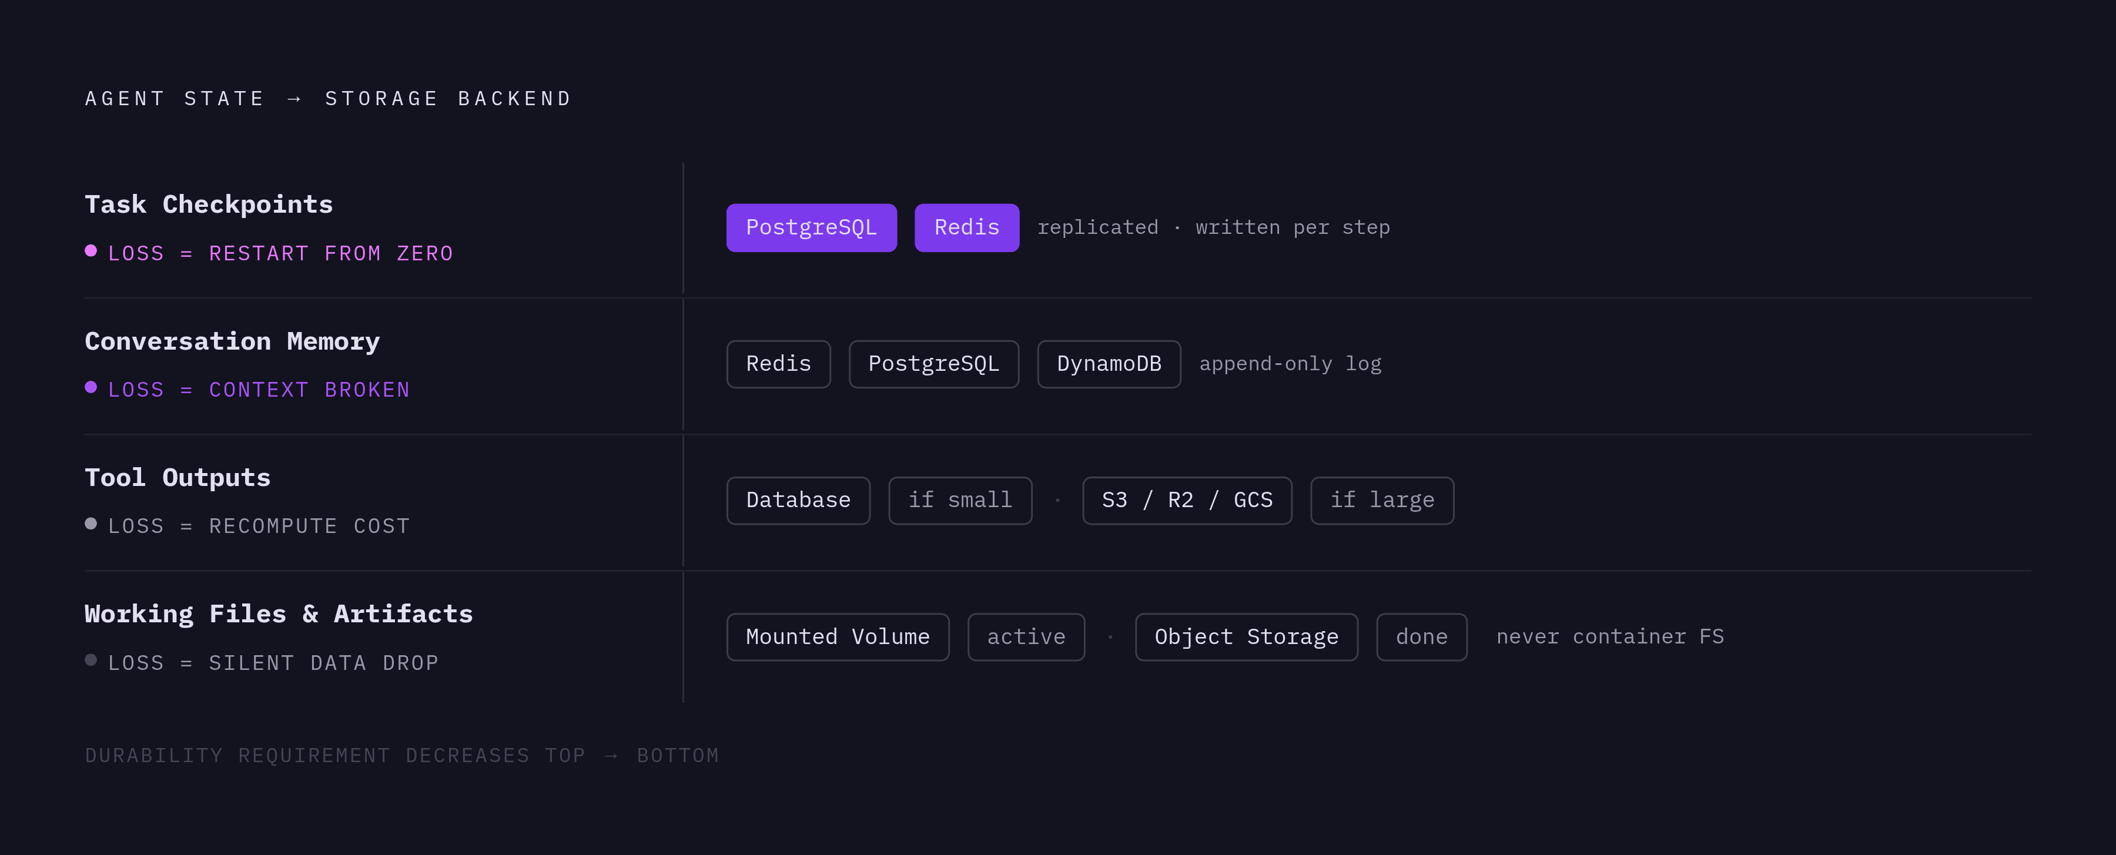2116x855 pixels.
Task: Click the purple dot beside CONTEXT BROKEN
Action: [91, 387]
